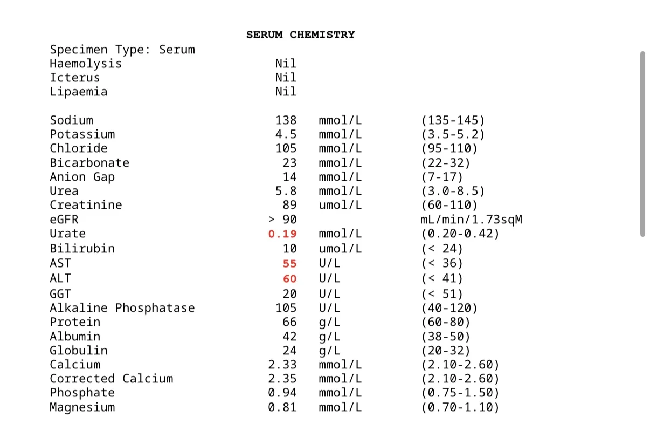Click the Creatinine reference range (60-110)

pos(449,205)
